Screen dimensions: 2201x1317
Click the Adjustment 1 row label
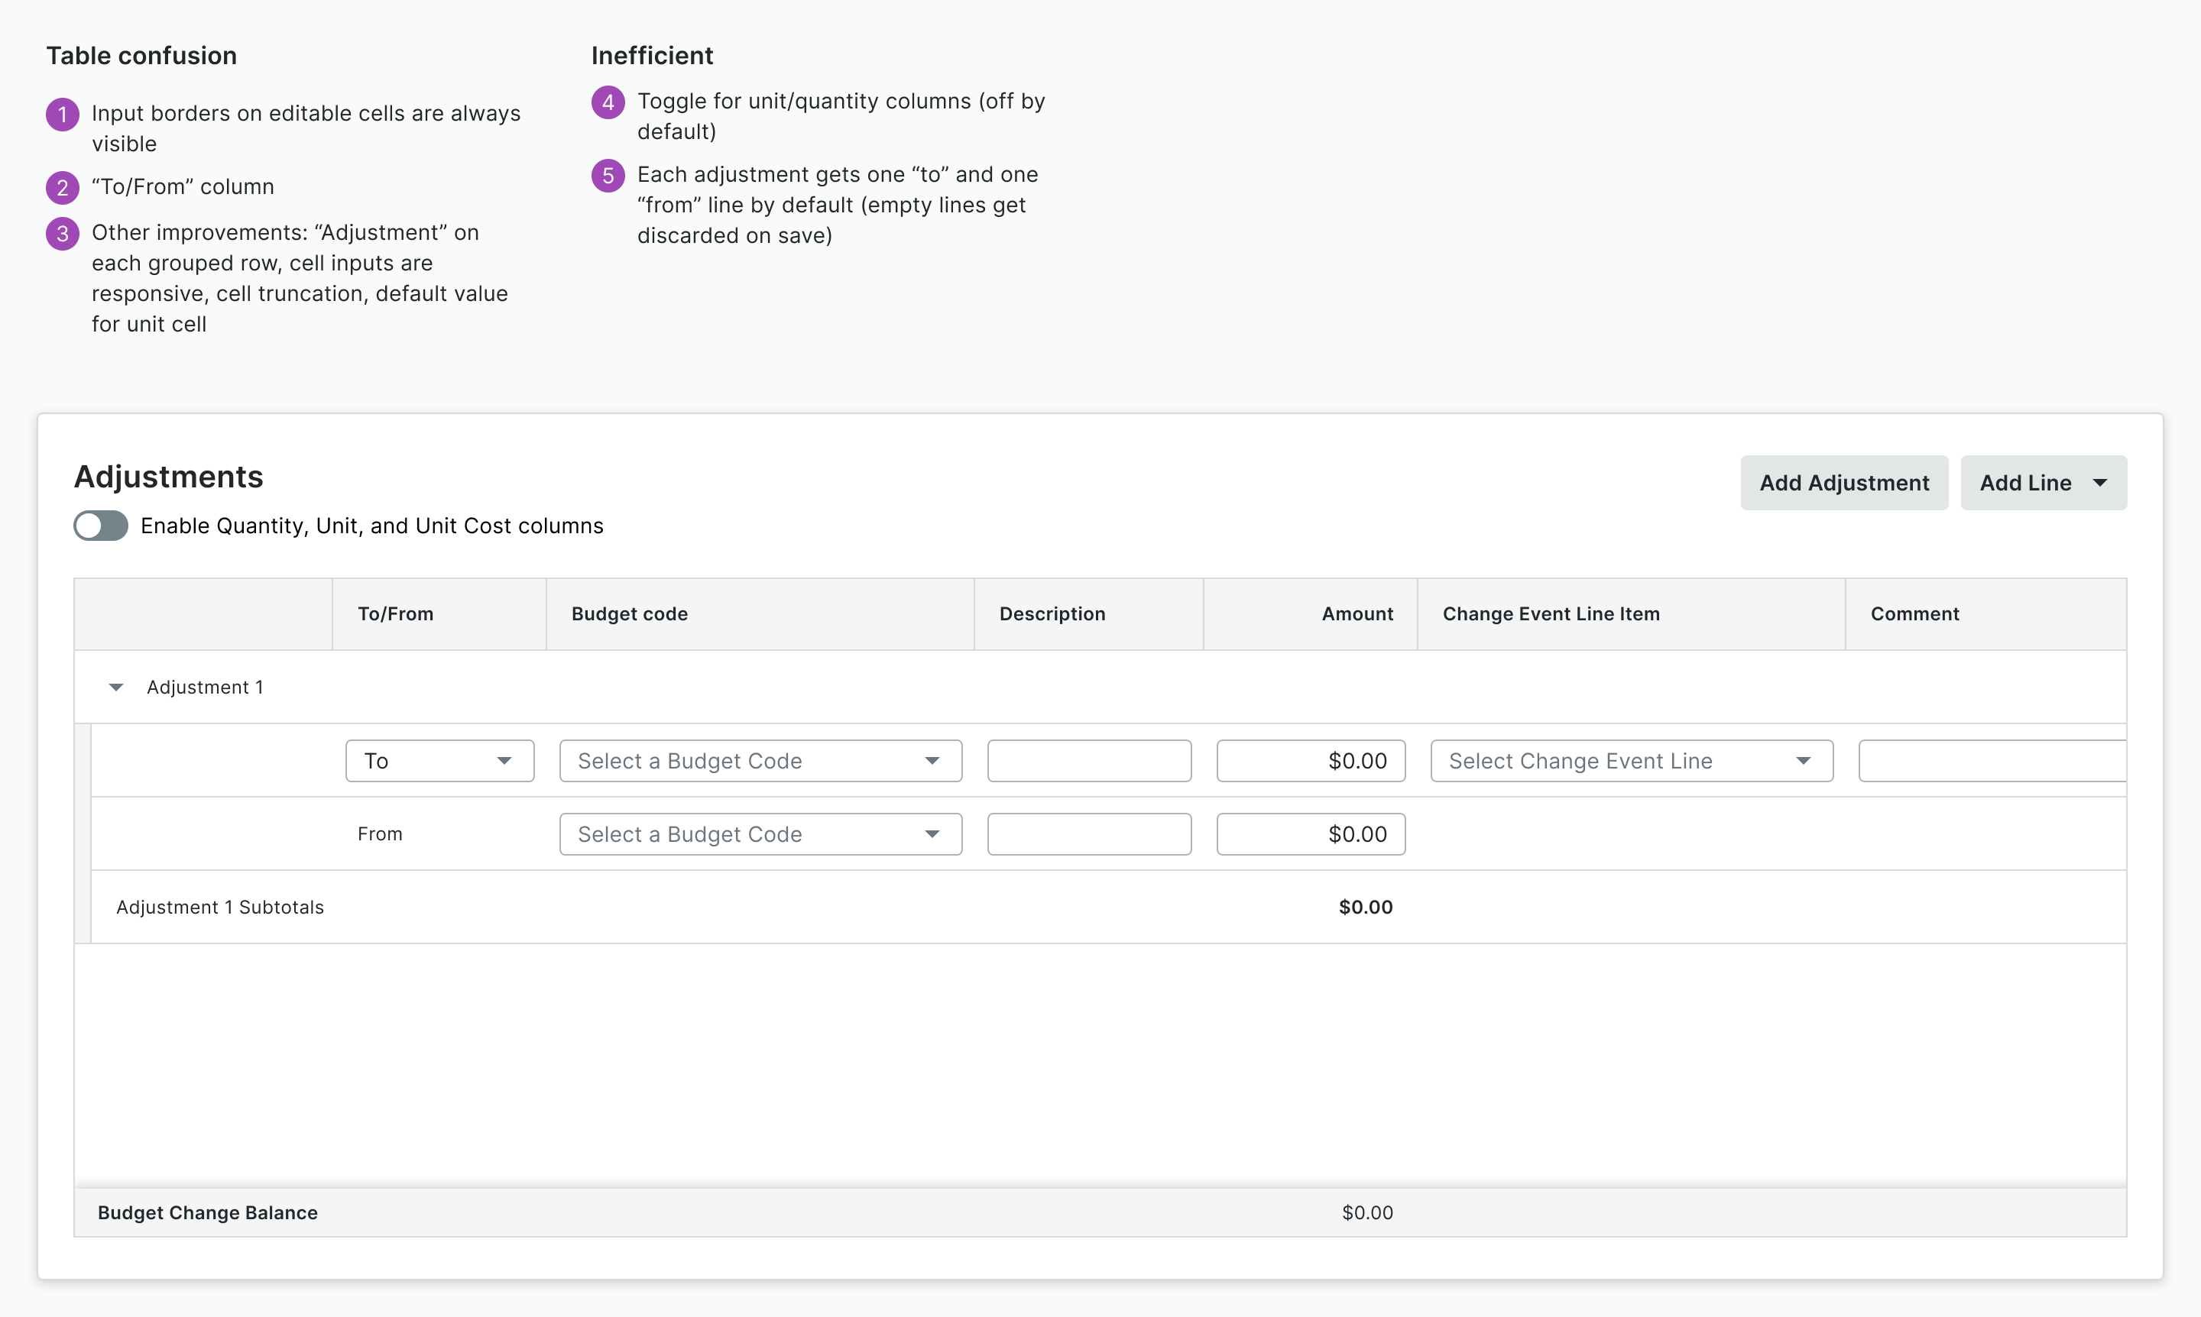205,687
